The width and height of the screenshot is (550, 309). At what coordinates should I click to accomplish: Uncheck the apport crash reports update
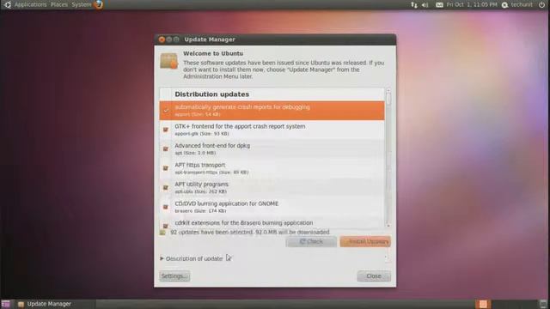click(x=166, y=111)
